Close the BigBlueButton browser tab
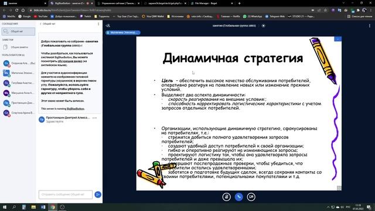 (x=92, y=4)
